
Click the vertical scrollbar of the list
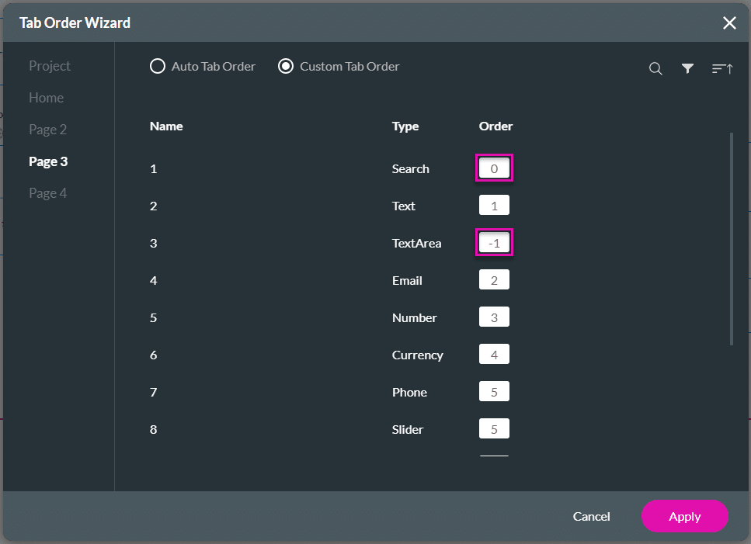coord(731,239)
